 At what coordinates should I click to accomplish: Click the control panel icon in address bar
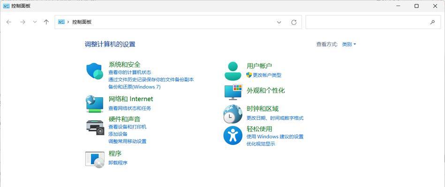click(61, 22)
